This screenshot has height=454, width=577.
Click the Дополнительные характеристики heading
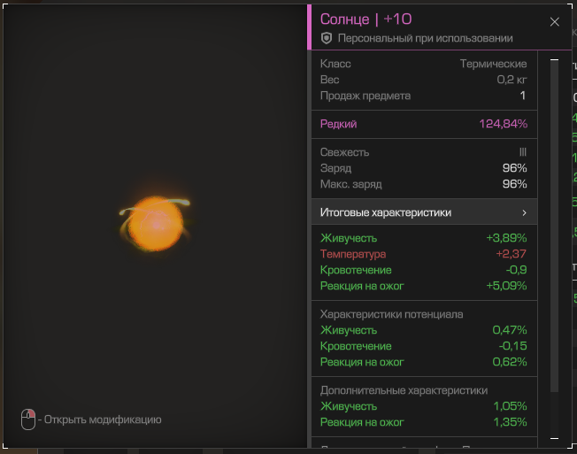pyautogui.click(x=404, y=390)
